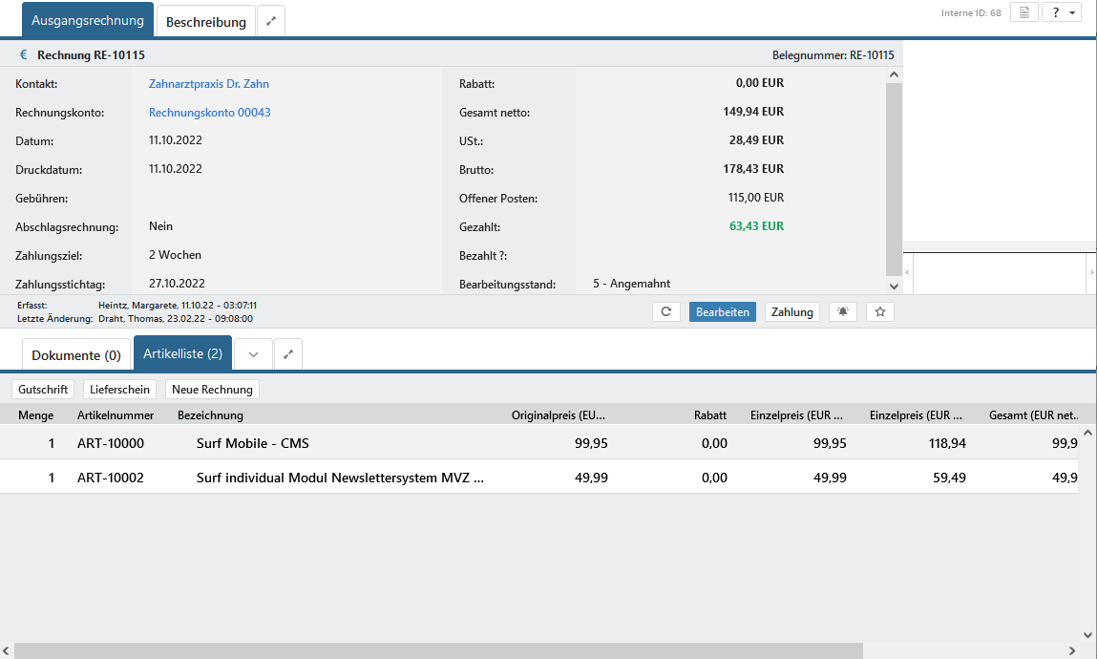The width and height of the screenshot is (1097, 659).
Task: Click the document icon next to Interne ID
Action: coord(1023,12)
